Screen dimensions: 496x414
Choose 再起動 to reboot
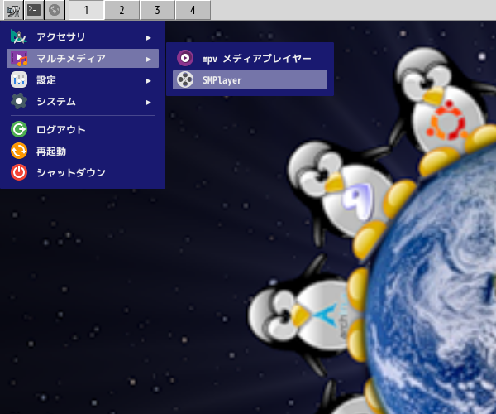[83, 151]
